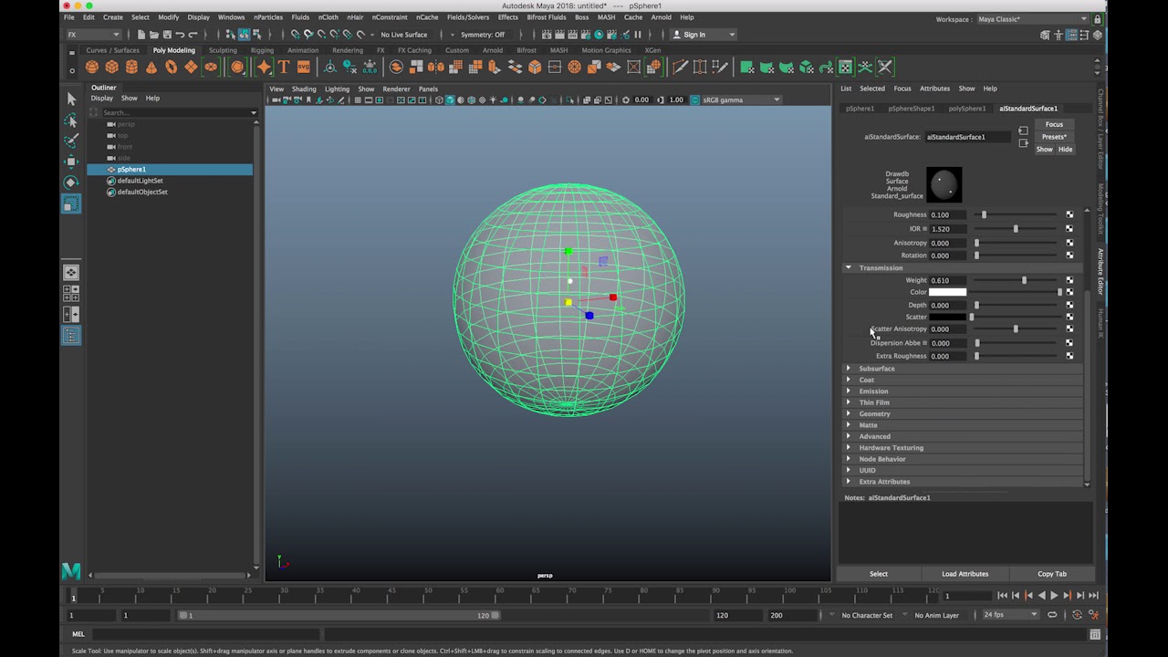Click the Copy Tab button
The height and width of the screenshot is (657, 1168).
tap(1052, 574)
